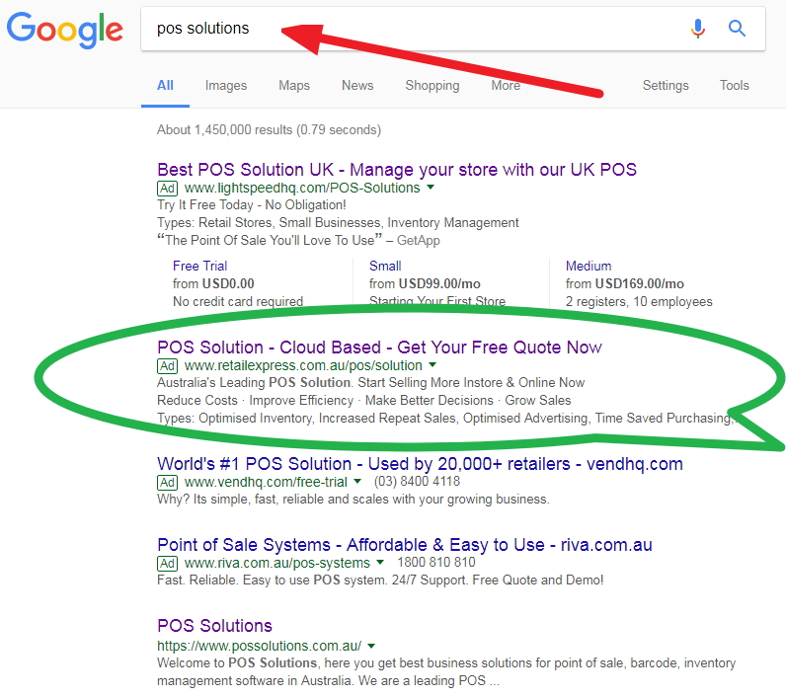The height and width of the screenshot is (697, 786).
Task: Click 'from USD169.00/mo' price text
Action: pos(625,284)
